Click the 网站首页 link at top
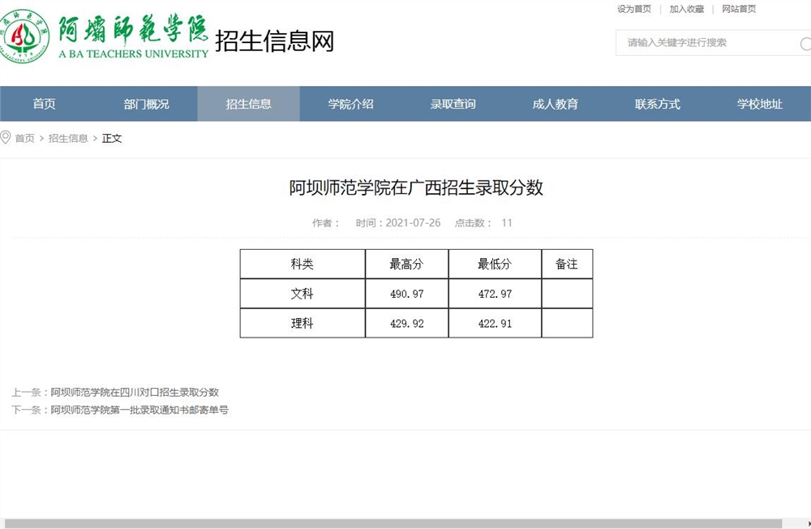This screenshot has height=529, width=811. tap(739, 9)
